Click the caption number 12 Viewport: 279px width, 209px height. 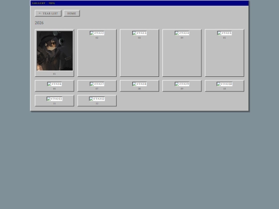tap(97, 103)
